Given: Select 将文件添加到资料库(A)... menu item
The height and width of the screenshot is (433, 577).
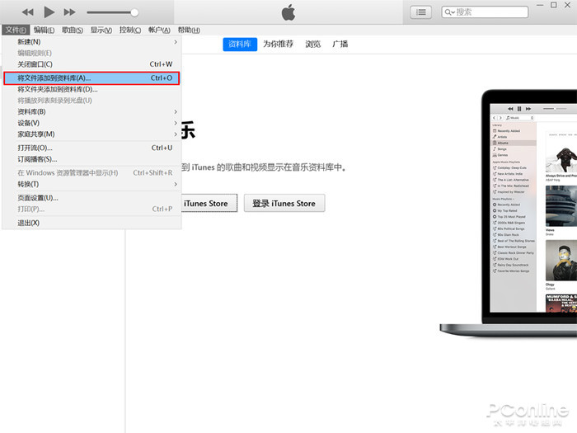Looking at the screenshot, I should pos(91,78).
